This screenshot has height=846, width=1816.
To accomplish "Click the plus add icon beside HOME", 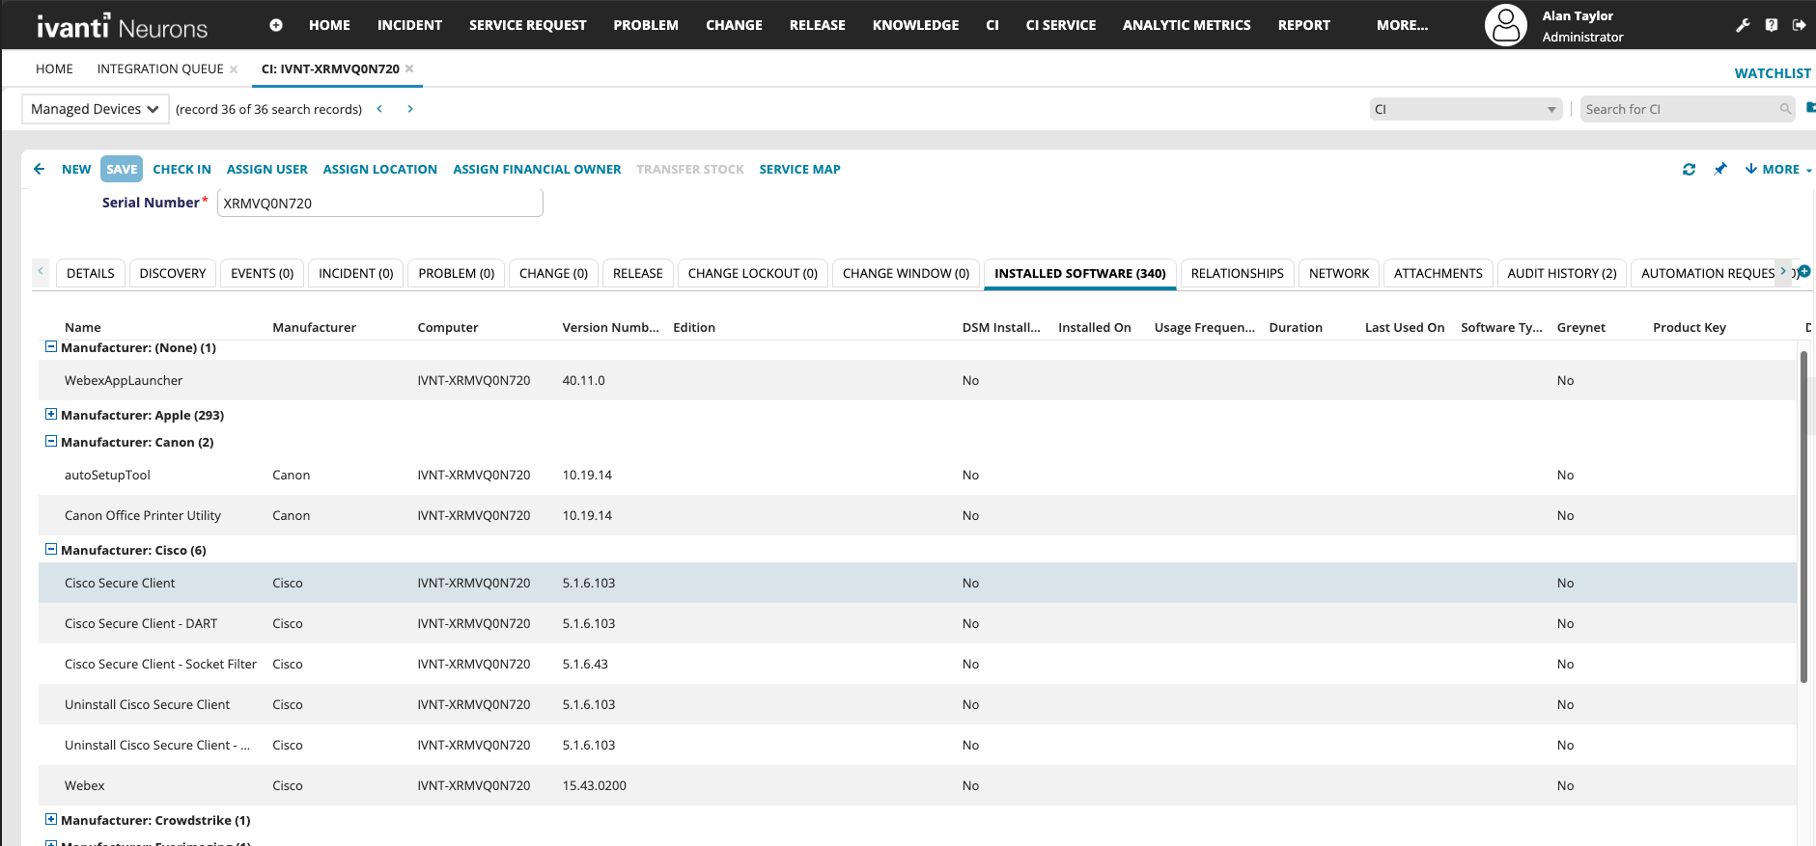I will [x=276, y=25].
